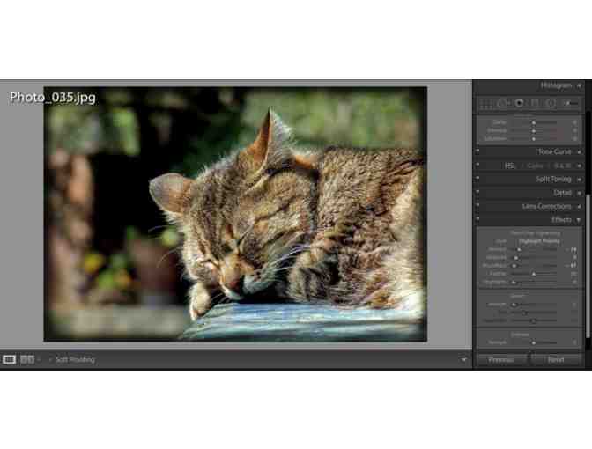Click the vignette Feather slider handle
Image resolution: width=592 pixels, height=449 pixels.
532,274
